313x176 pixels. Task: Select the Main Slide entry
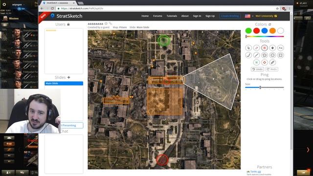tap(64, 84)
